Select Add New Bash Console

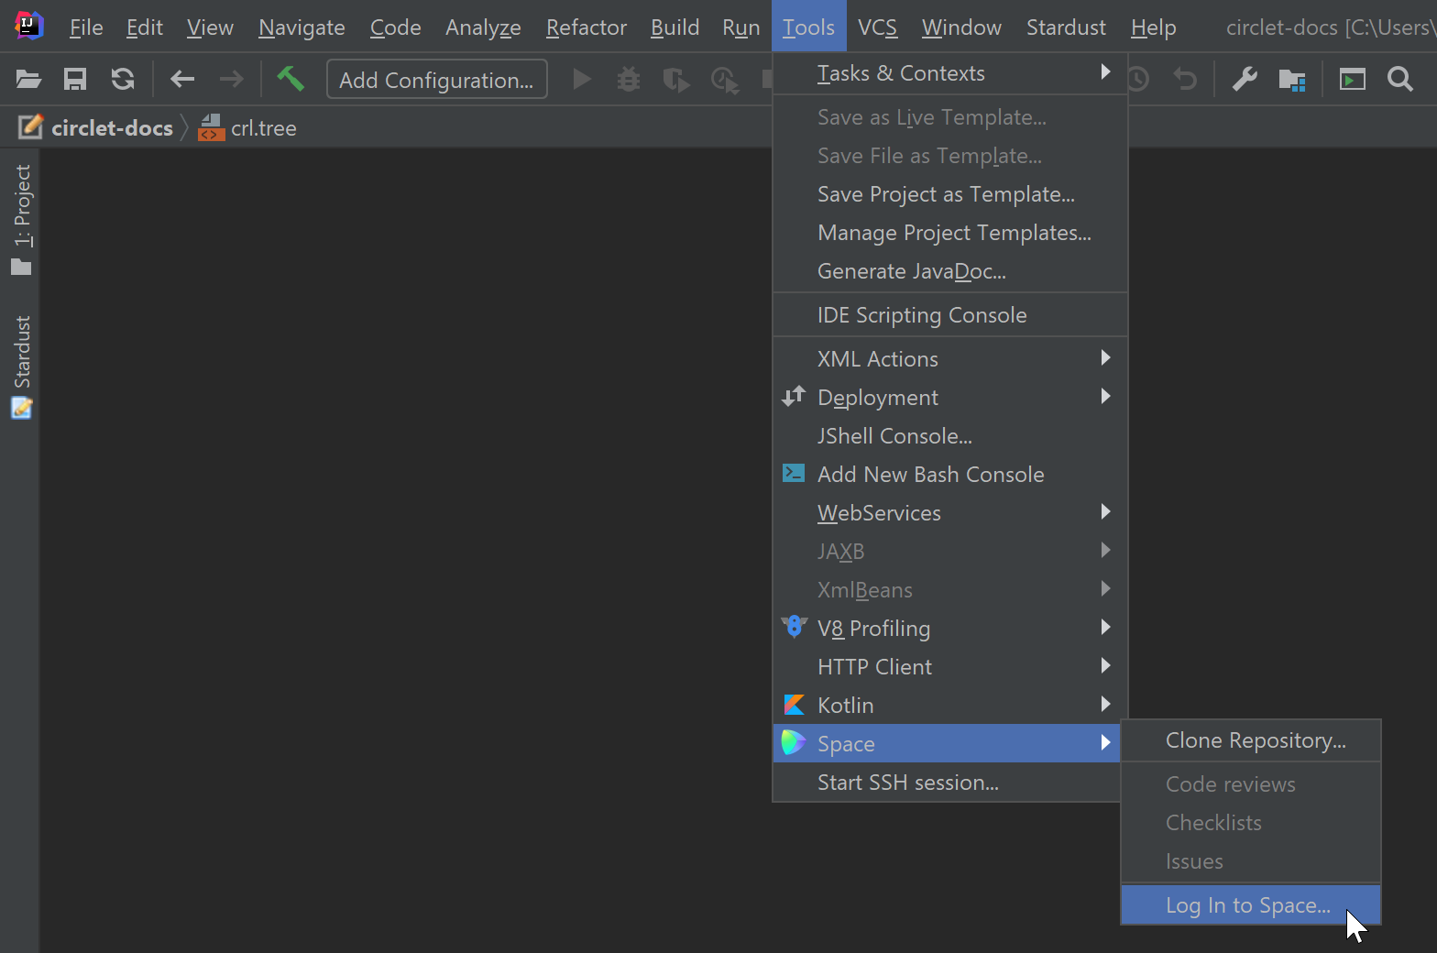950,475
